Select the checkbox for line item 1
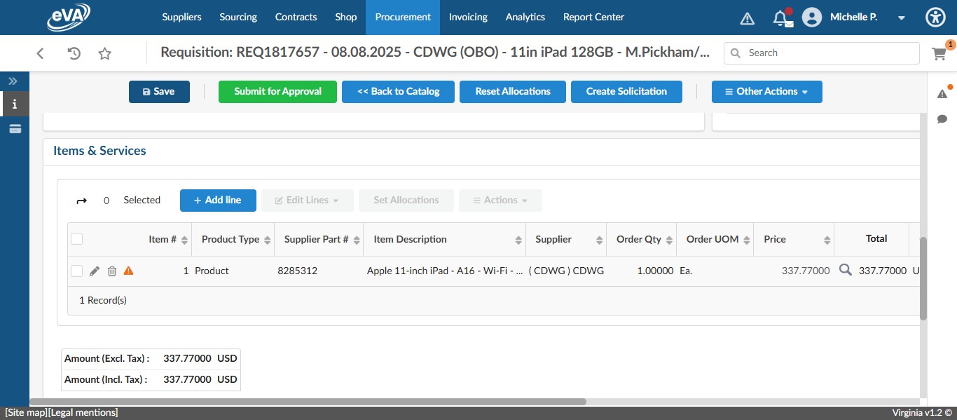This screenshot has height=420, width=957. click(x=76, y=270)
